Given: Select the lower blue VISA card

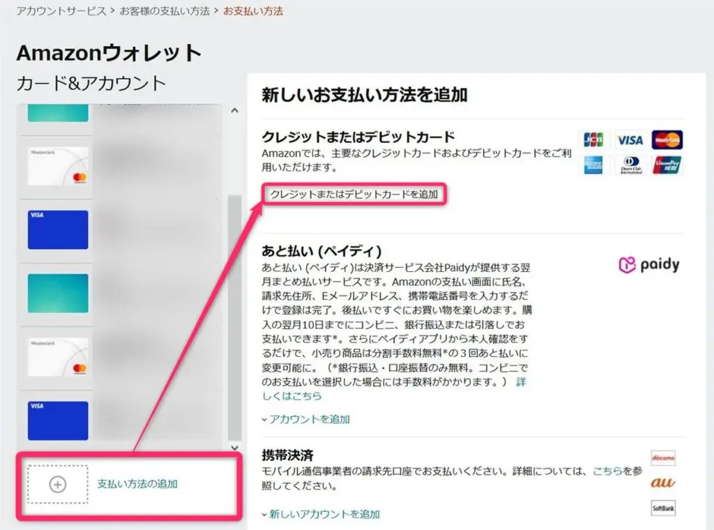Looking at the screenshot, I should [58, 421].
